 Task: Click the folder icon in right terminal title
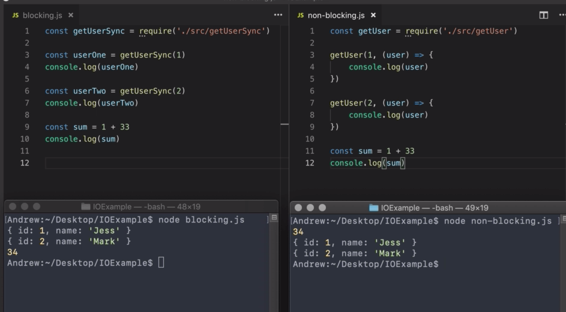click(x=373, y=208)
